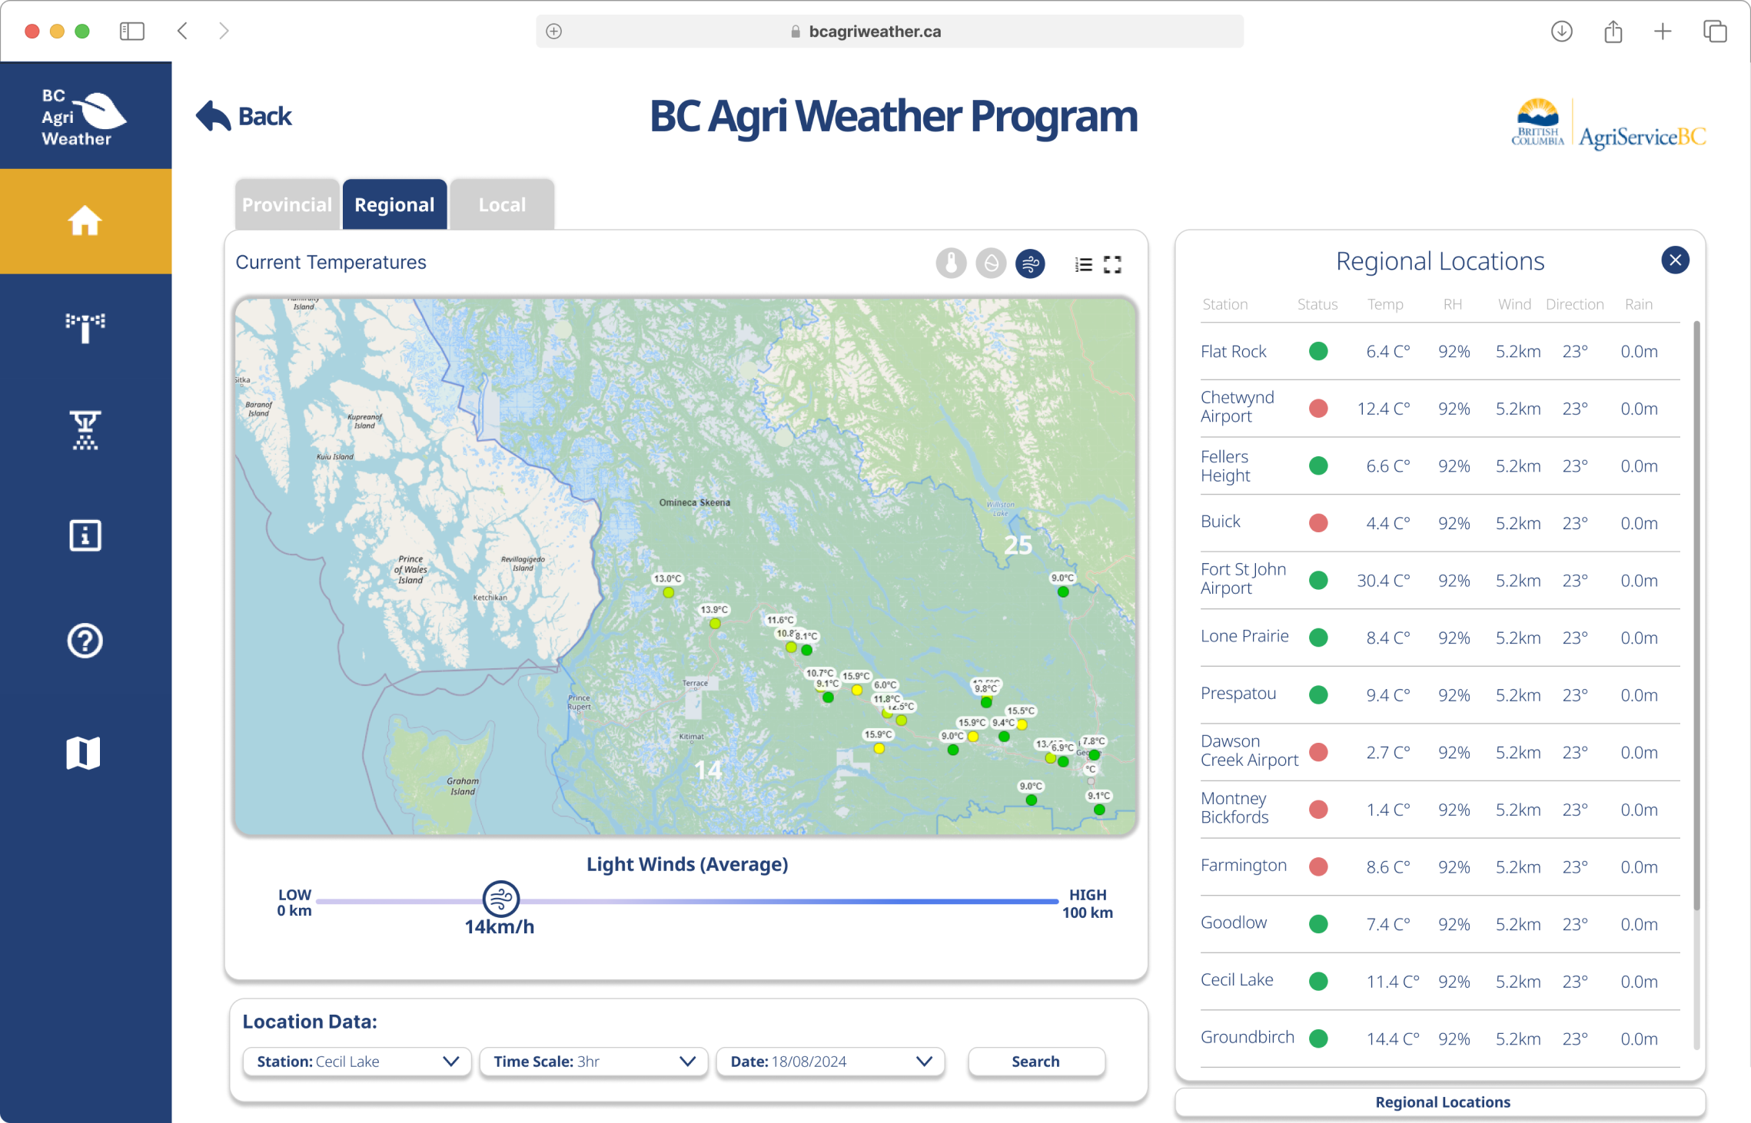Expand the map to fullscreen
Image resolution: width=1751 pixels, height=1123 pixels.
[1112, 265]
